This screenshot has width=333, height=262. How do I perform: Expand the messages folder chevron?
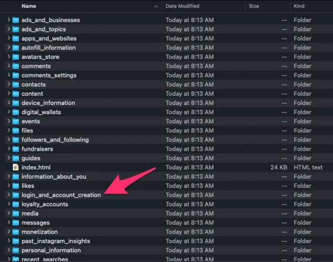[x=9, y=222]
